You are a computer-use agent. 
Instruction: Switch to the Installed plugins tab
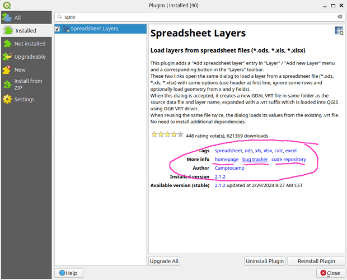pyautogui.click(x=26, y=31)
